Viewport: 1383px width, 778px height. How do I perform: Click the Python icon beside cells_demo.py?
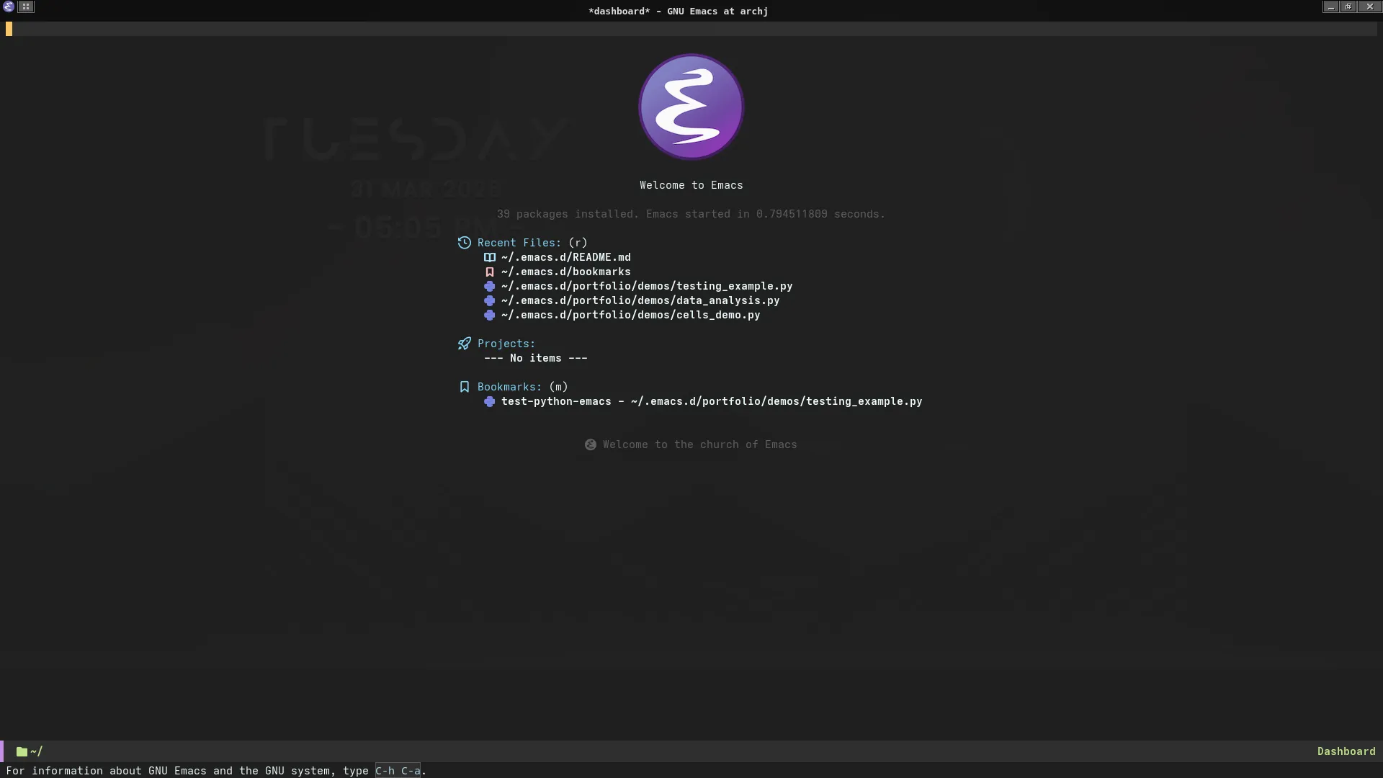[490, 315]
